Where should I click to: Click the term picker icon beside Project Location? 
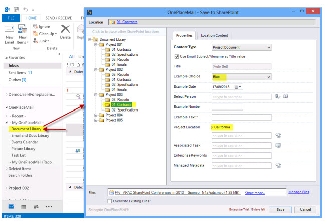278,135
